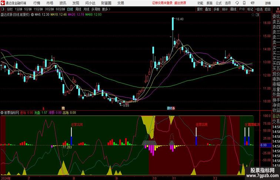
Task: Click the 2024年 label on time axis
Action: [x=6, y=178]
